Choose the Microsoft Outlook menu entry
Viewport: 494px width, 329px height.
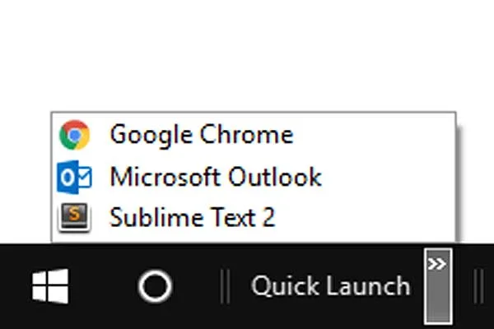[216, 177]
